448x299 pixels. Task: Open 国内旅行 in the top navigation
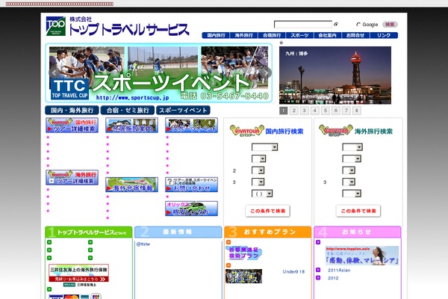(216, 35)
